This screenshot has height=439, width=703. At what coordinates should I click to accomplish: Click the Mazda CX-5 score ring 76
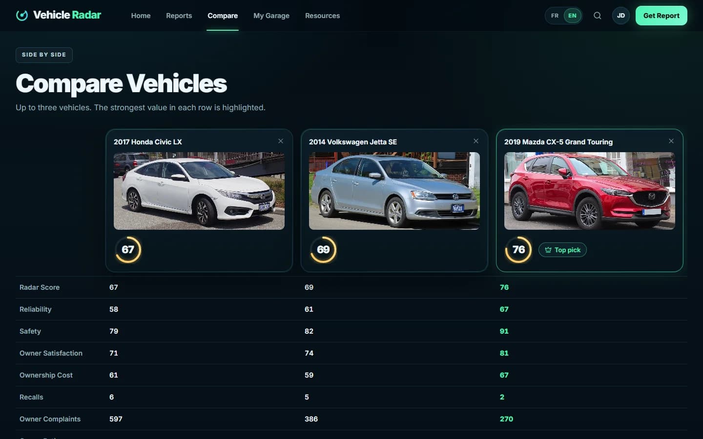click(518, 250)
